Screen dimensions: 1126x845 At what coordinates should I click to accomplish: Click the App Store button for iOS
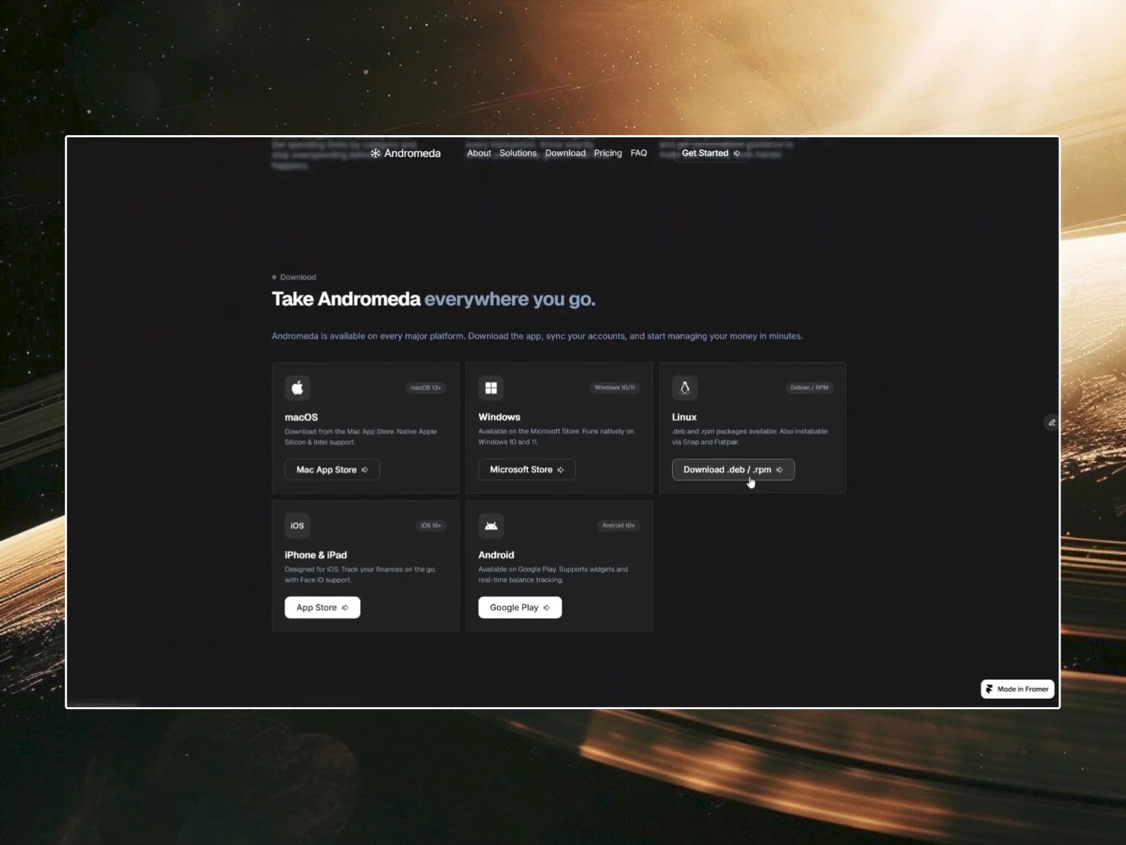tap(322, 608)
